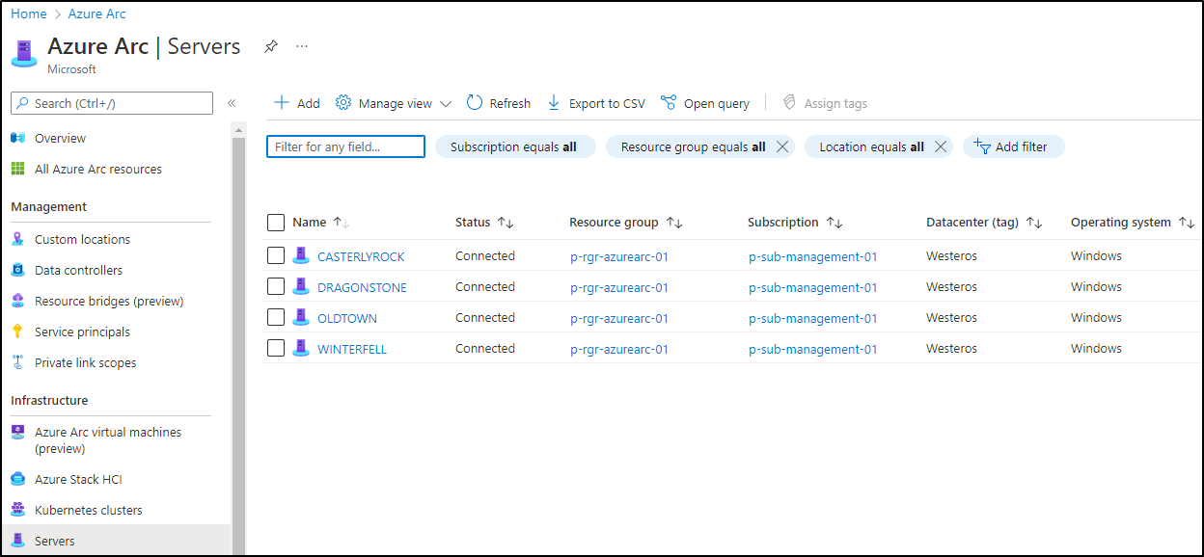The width and height of the screenshot is (1204, 557).
Task: Open All Azure Arc resources menu item
Action: (98, 170)
